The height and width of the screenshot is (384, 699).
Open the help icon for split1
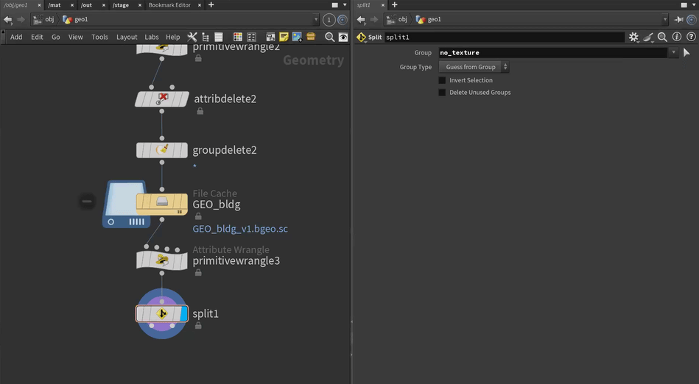pos(689,37)
